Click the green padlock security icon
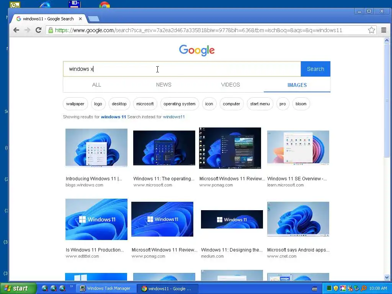The width and height of the screenshot is (392, 294). tap(51, 30)
